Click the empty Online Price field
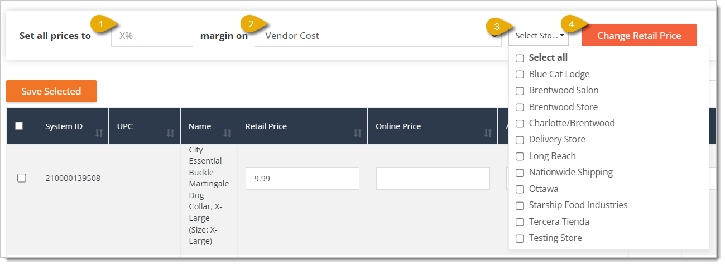This screenshot has width=725, height=266. (x=433, y=178)
